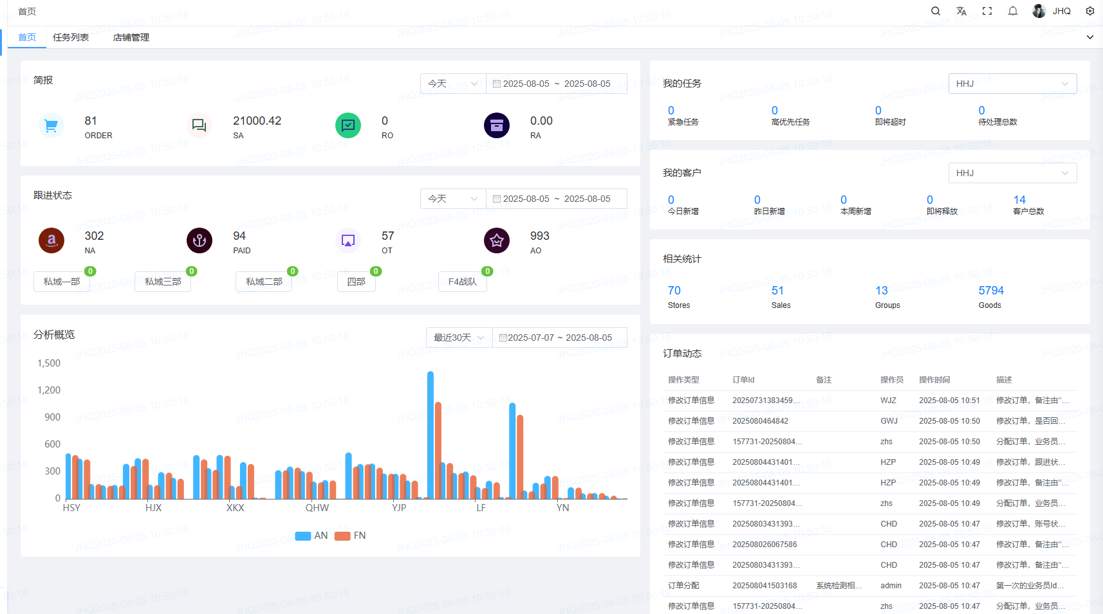Click the AO star icon
Viewport: 1103px width, 614px height.
[x=497, y=240]
